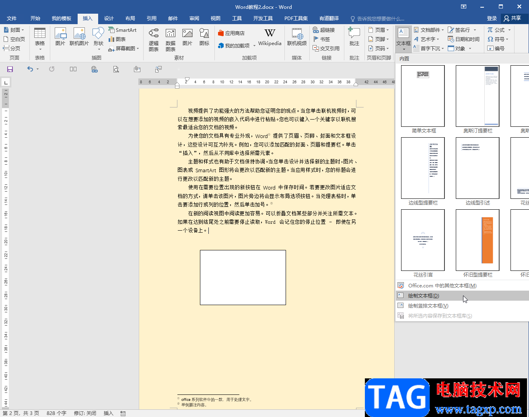Insert Numbering (编号)
The width and height of the screenshot is (529, 417).
(496, 48)
